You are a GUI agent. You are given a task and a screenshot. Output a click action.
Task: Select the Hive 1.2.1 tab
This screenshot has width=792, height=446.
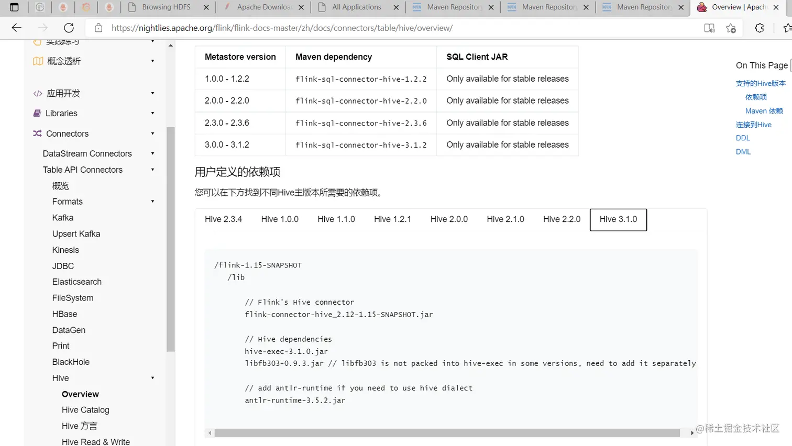point(392,219)
